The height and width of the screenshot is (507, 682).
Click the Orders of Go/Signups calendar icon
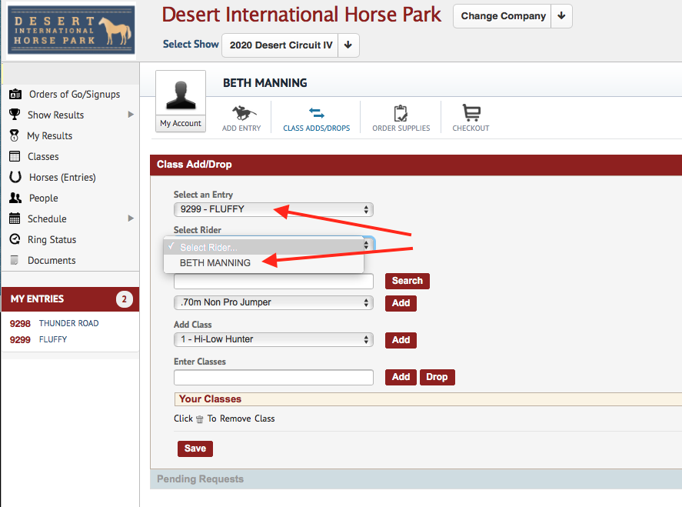coord(15,94)
